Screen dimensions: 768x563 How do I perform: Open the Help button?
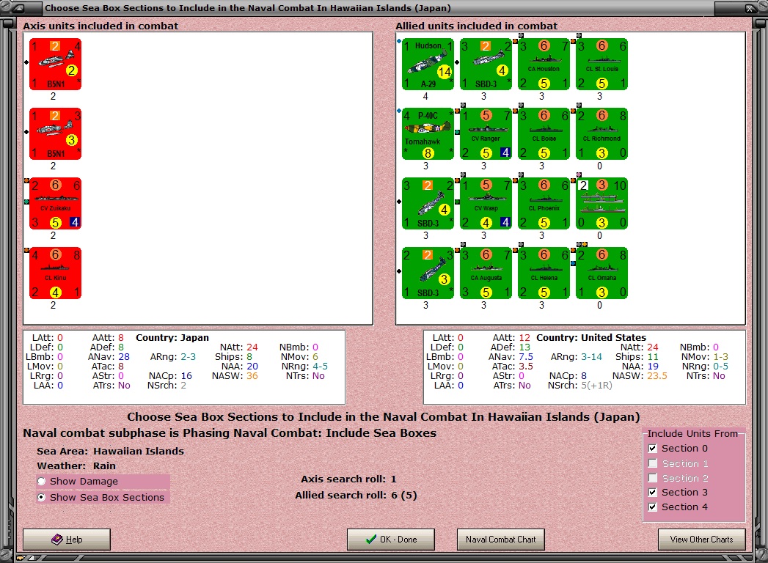click(67, 540)
